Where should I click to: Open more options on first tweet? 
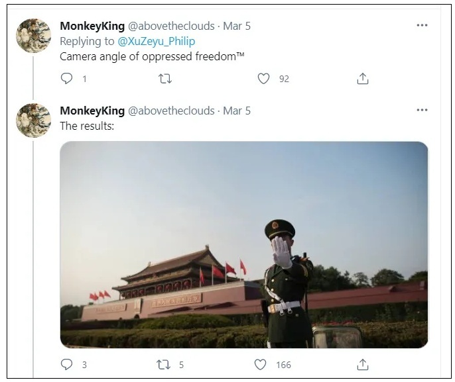(422, 25)
